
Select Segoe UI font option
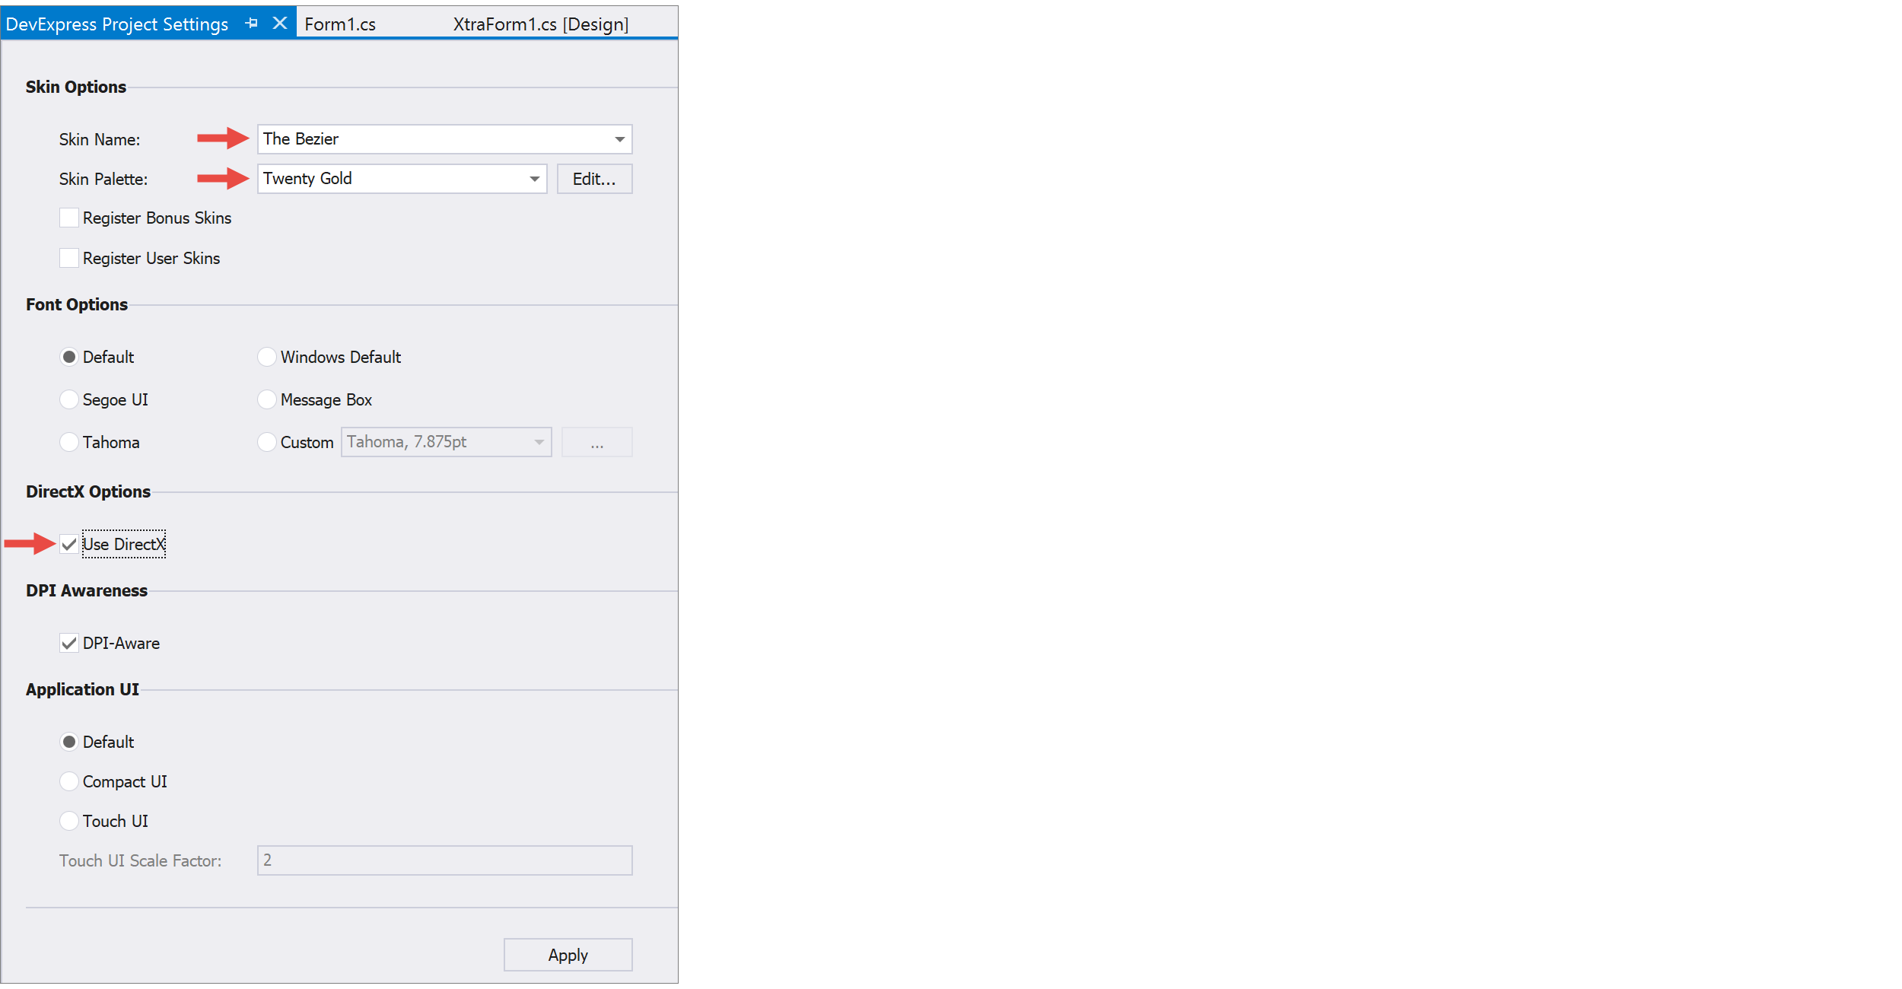click(x=68, y=400)
